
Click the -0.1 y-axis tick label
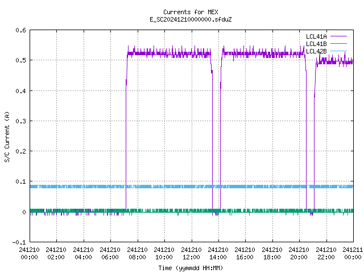(x=19, y=242)
